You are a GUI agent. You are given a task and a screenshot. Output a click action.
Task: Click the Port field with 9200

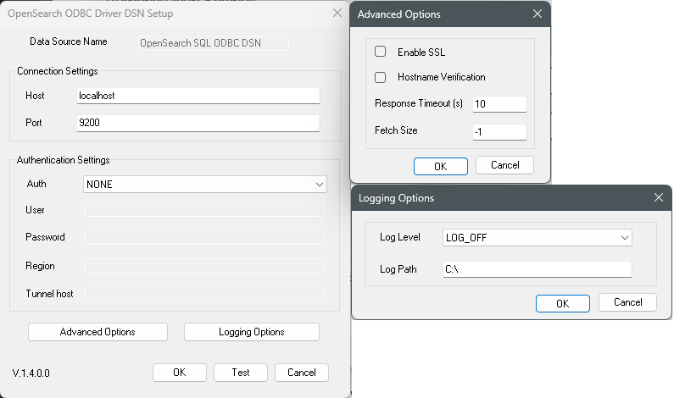click(198, 123)
